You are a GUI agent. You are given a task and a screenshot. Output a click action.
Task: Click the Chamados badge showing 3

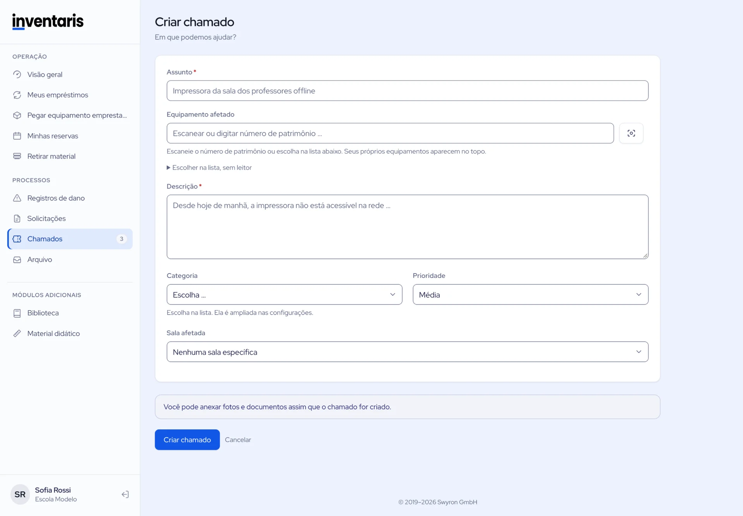(x=122, y=239)
